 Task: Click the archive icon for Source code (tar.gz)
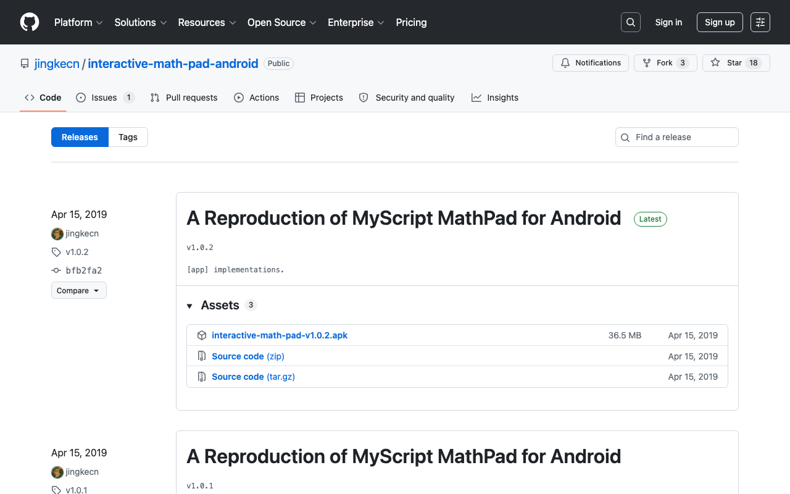[202, 377]
